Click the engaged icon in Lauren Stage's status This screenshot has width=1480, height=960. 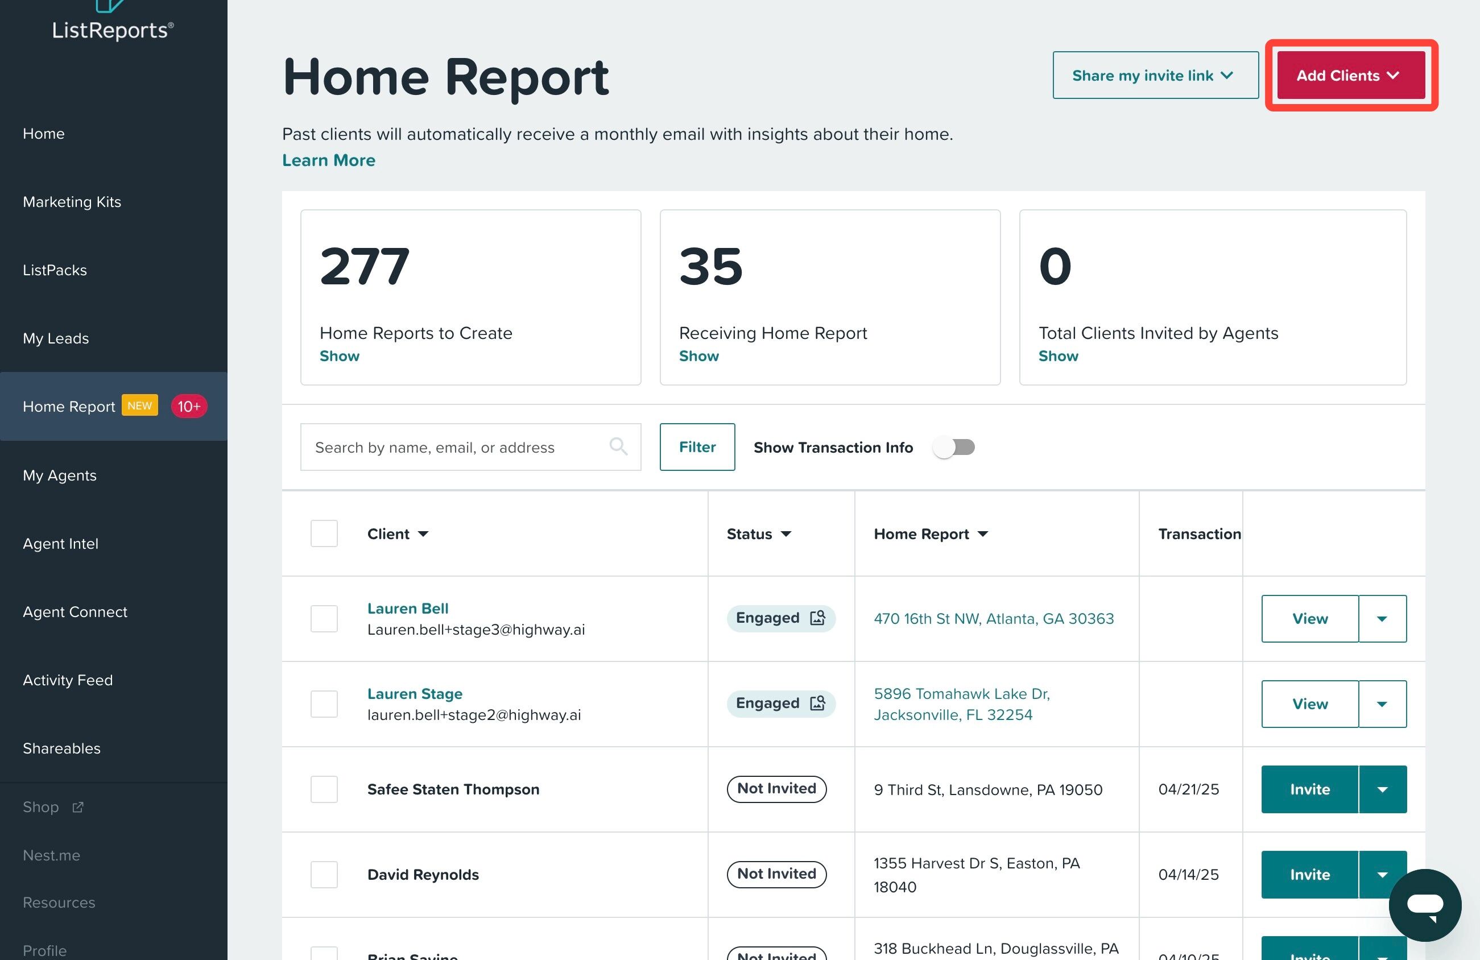(x=817, y=703)
